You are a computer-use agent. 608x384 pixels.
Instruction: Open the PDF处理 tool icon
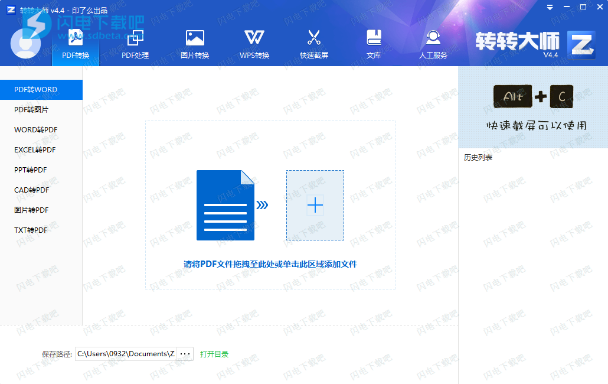[x=135, y=43]
